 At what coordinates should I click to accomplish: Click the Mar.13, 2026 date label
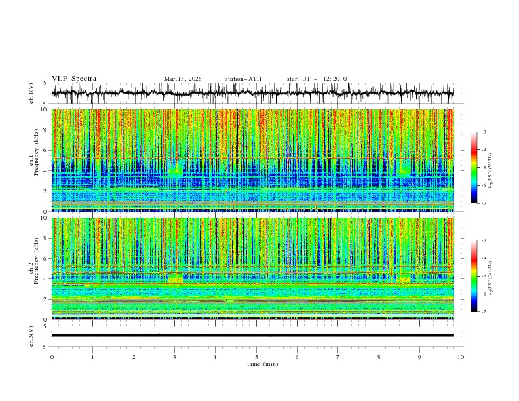pyautogui.click(x=183, y=79)
